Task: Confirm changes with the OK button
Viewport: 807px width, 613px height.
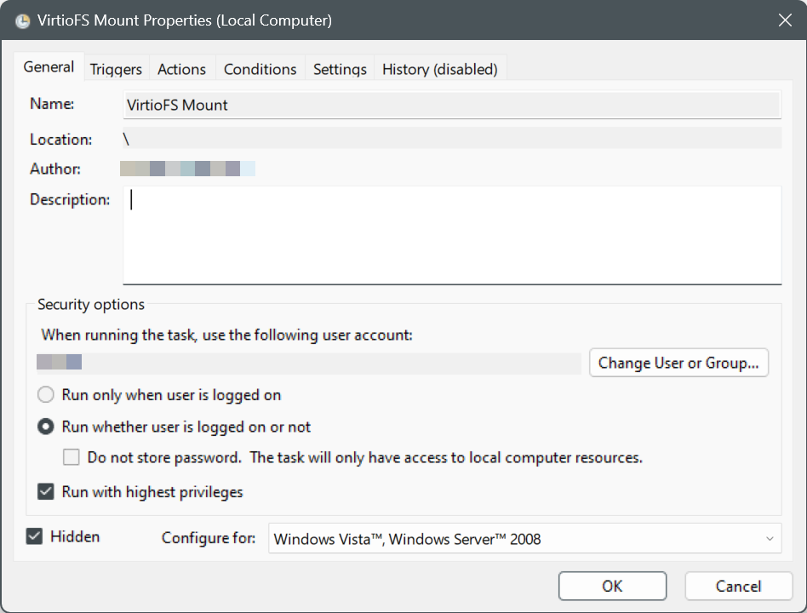Action: (x=612, y=586)
